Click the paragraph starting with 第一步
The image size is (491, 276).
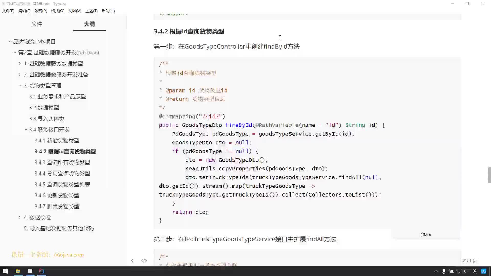[227, 46]
